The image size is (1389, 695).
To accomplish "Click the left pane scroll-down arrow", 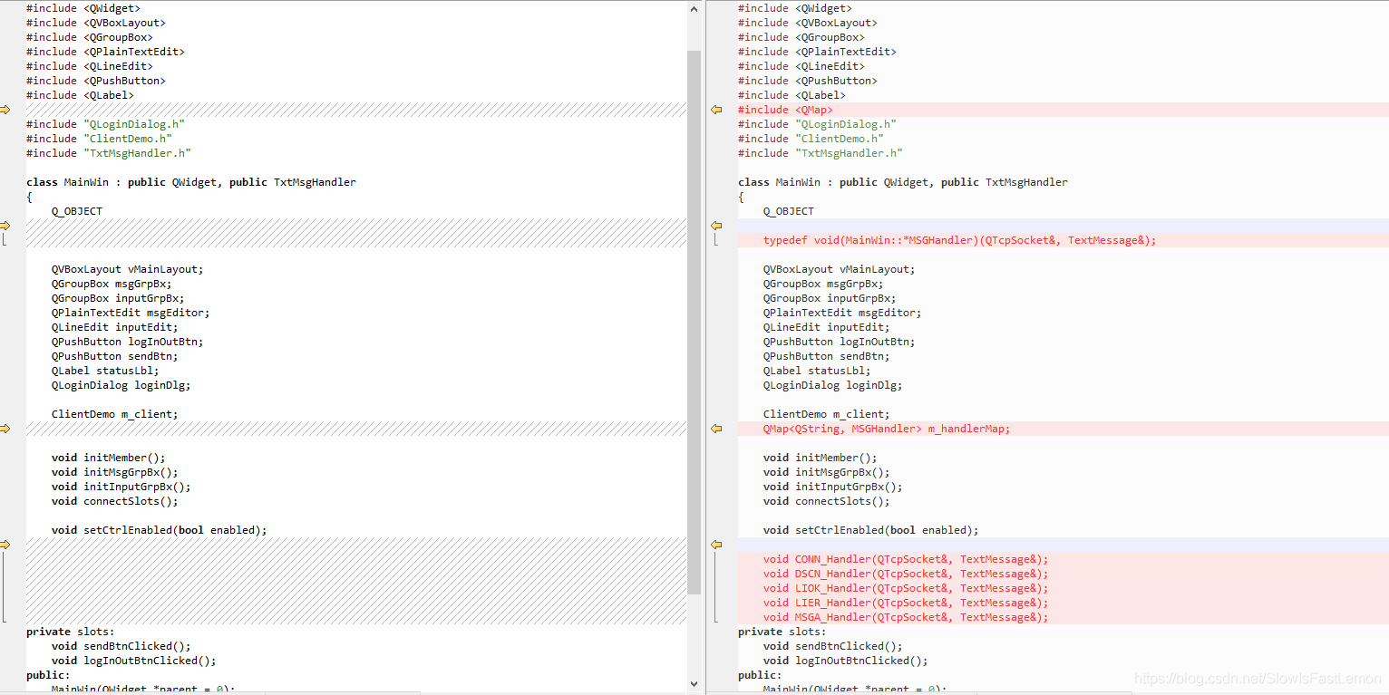I will tap(694, 684).
